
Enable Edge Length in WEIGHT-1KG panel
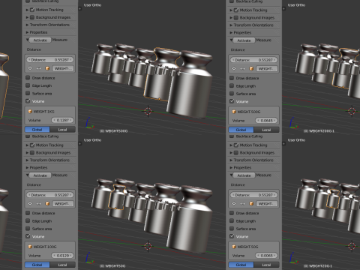coord(28,85)
